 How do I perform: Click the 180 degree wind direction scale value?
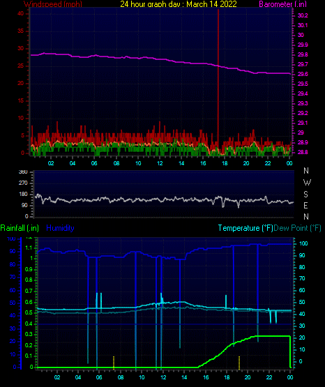point(23,195)
